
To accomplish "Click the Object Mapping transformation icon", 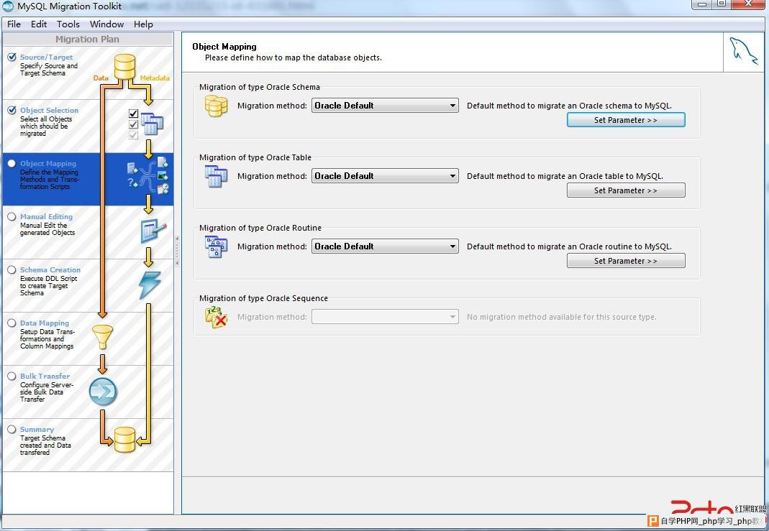I will click(148, 176).
